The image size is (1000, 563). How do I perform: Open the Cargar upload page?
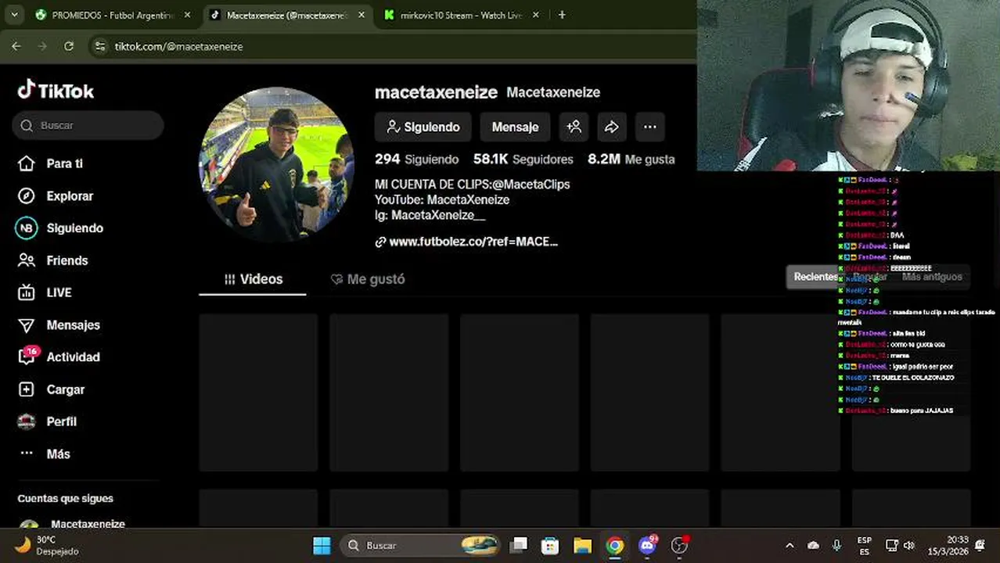(65, 389)
